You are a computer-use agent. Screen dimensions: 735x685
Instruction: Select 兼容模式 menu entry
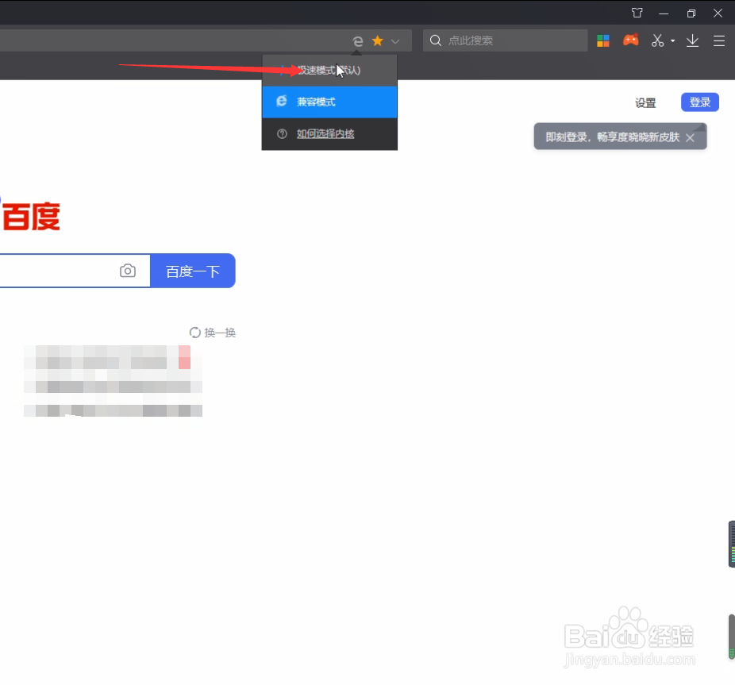329,102
